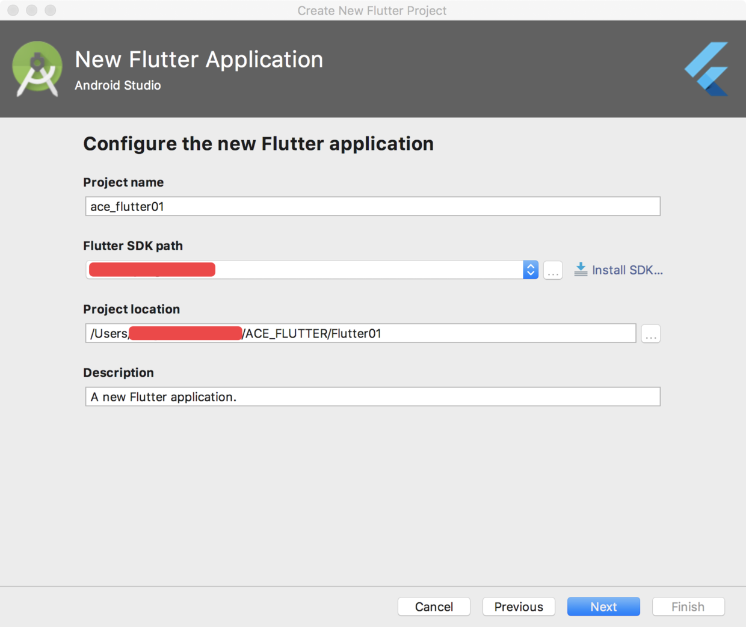Proceed by clicking Next
746x627 pixels.
coord(603,607)
